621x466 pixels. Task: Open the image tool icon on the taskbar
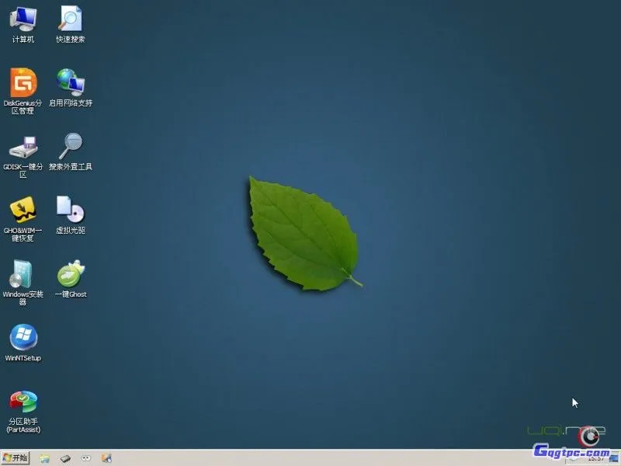pos(106,458)
